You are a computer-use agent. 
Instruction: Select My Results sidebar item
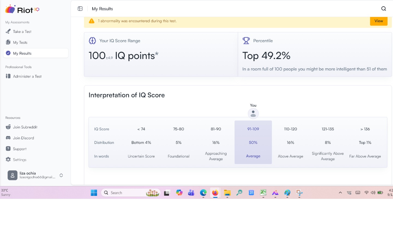(x=36, y=53)
